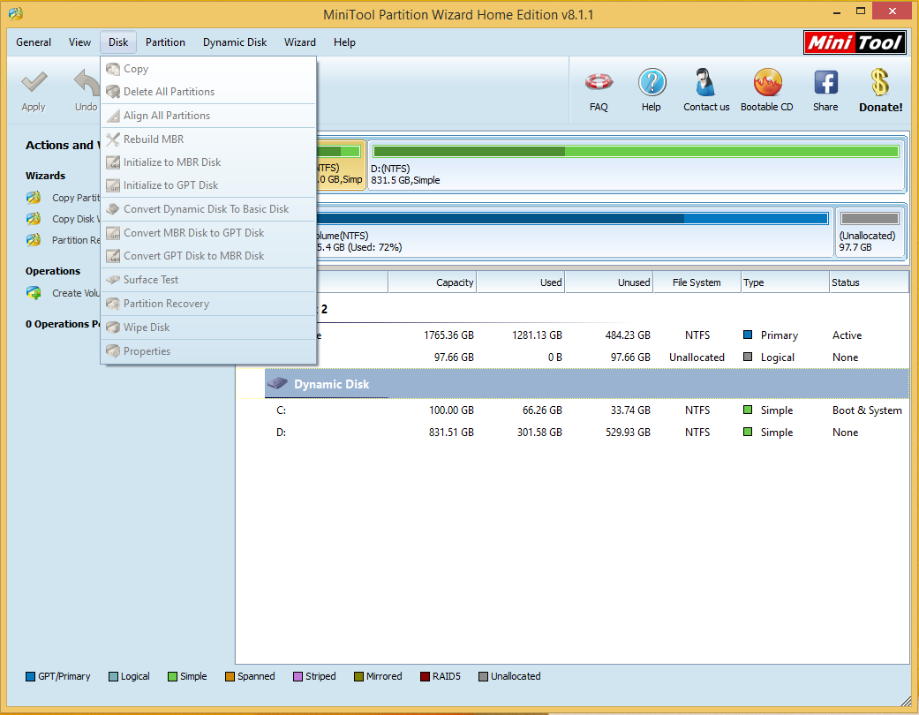
Task: Open the Help menu
Action: point(344,42)
